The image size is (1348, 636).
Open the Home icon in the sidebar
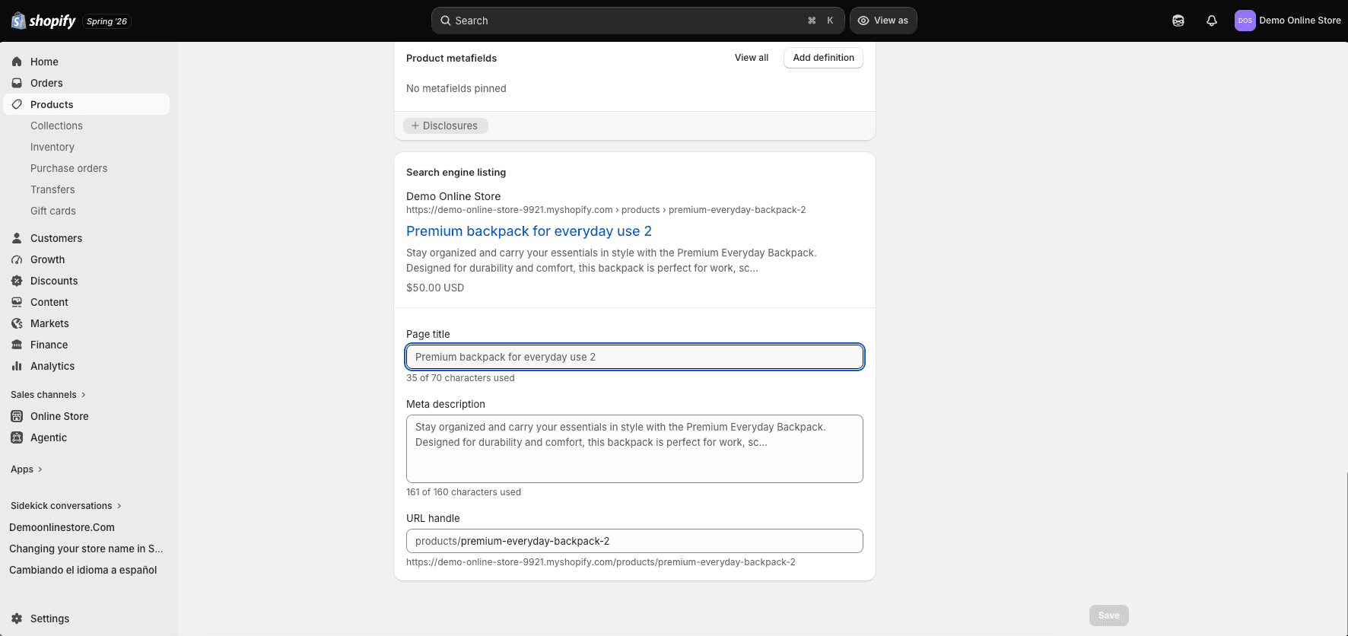17,62
